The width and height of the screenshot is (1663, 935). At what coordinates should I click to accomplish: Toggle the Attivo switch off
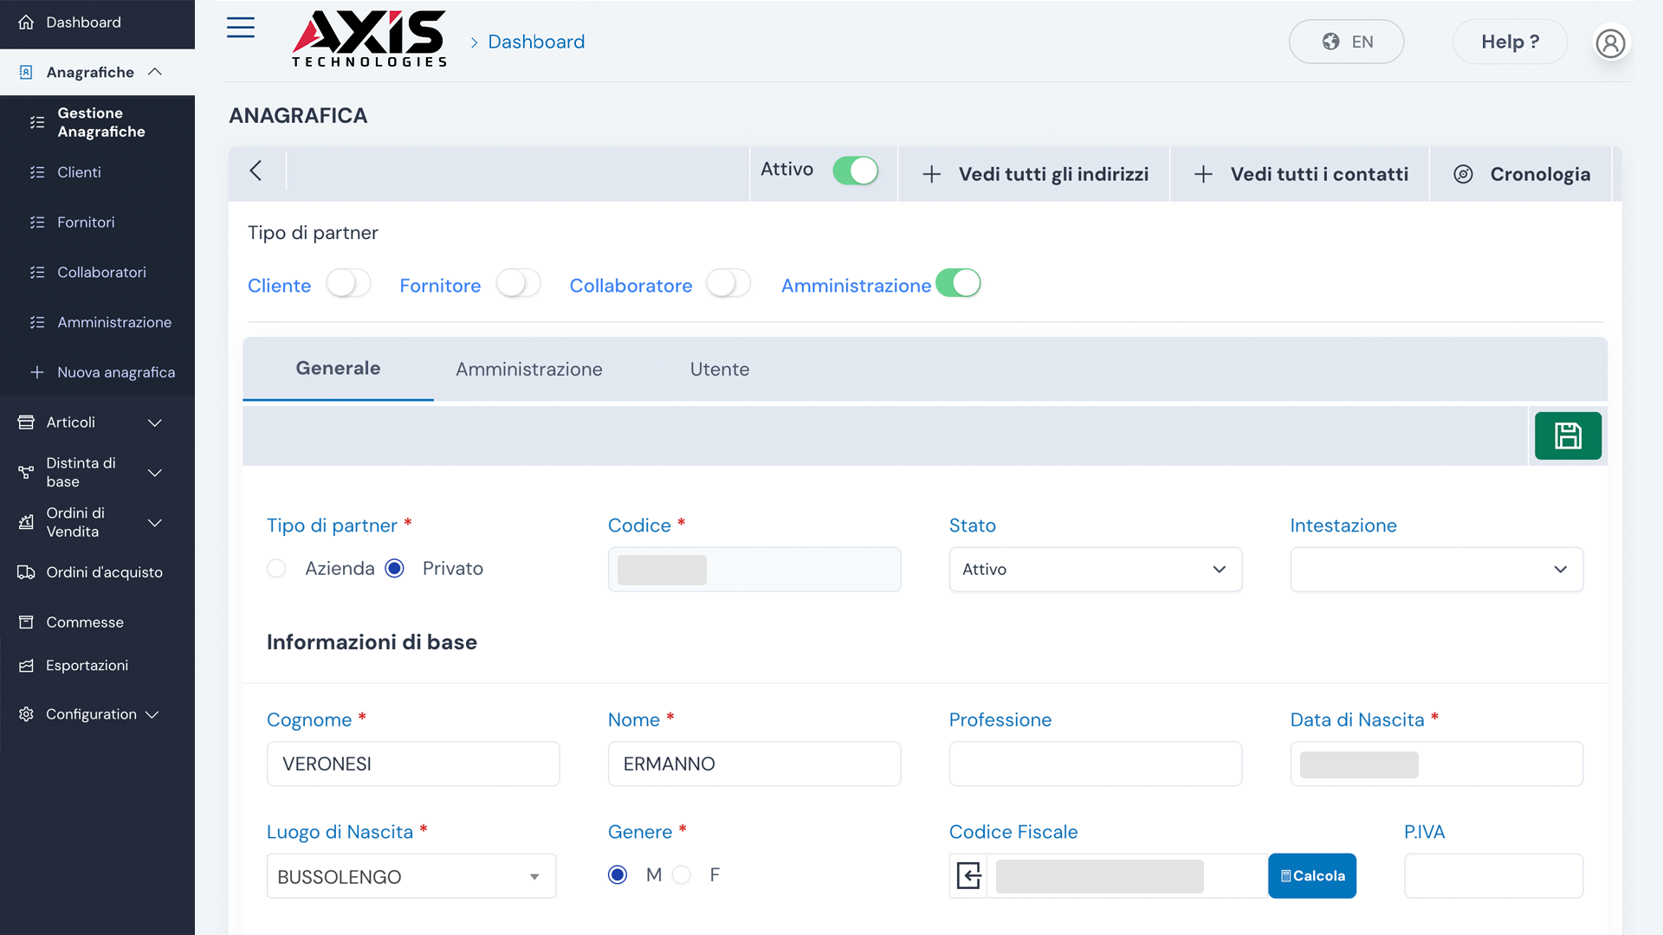855,171
